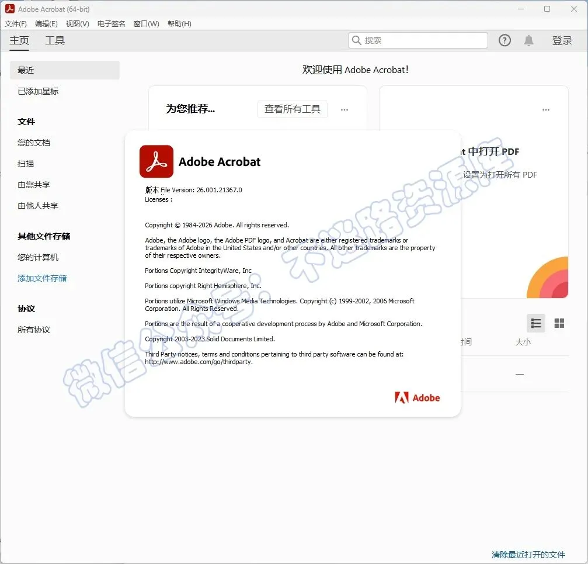Click 查看所有工具 button
This screenshot has width=588, height=564.
[292, 109]
